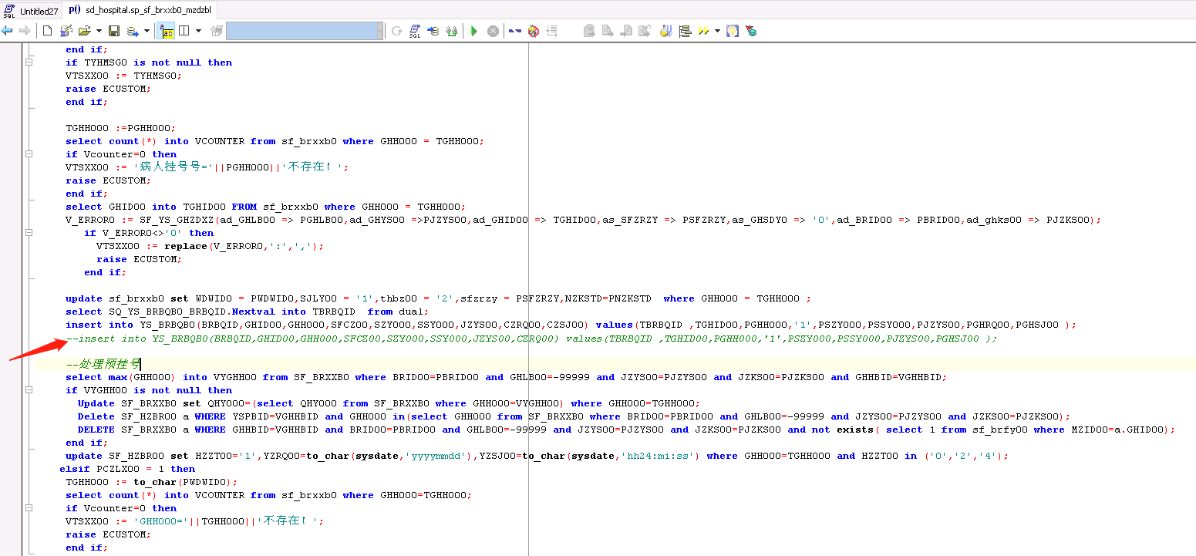Click the line 'VTSXX00 := TYHMSG0;'
Viewport: 1196px width, 556px height.
[124, 76]
